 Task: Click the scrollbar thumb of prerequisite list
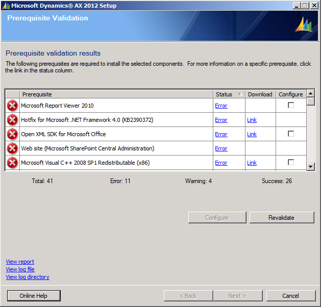[311, 101]
